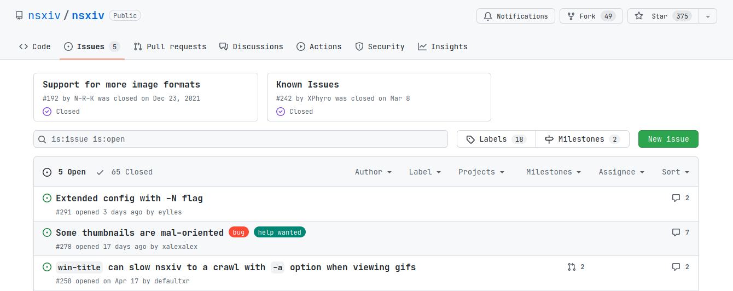This screenshot has width=733, height=291.
Task: Click the red bug label
Action: [238, 232]
